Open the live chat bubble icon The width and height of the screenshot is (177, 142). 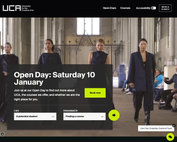click(170, 137)
